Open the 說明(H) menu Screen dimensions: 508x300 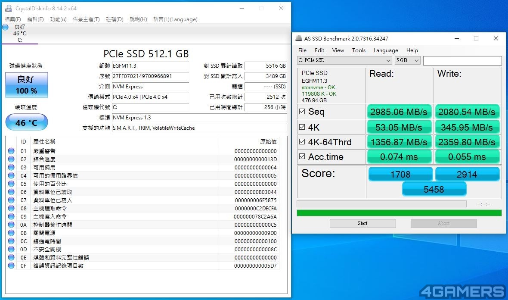click(138, 19)
